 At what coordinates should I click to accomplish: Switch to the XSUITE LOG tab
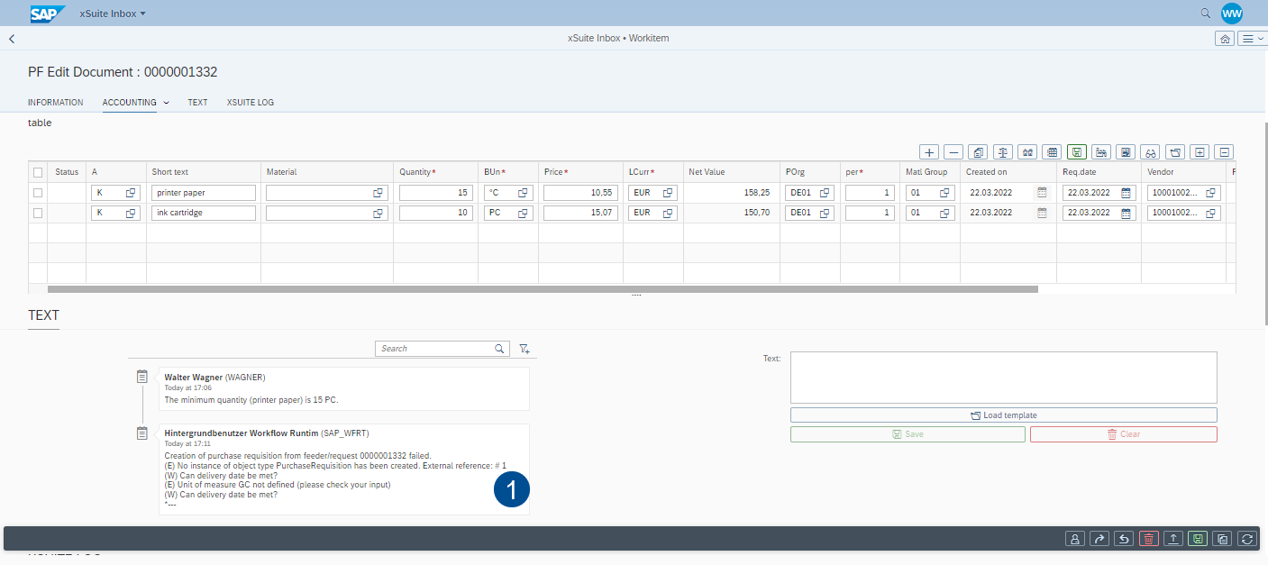point(250,103)
